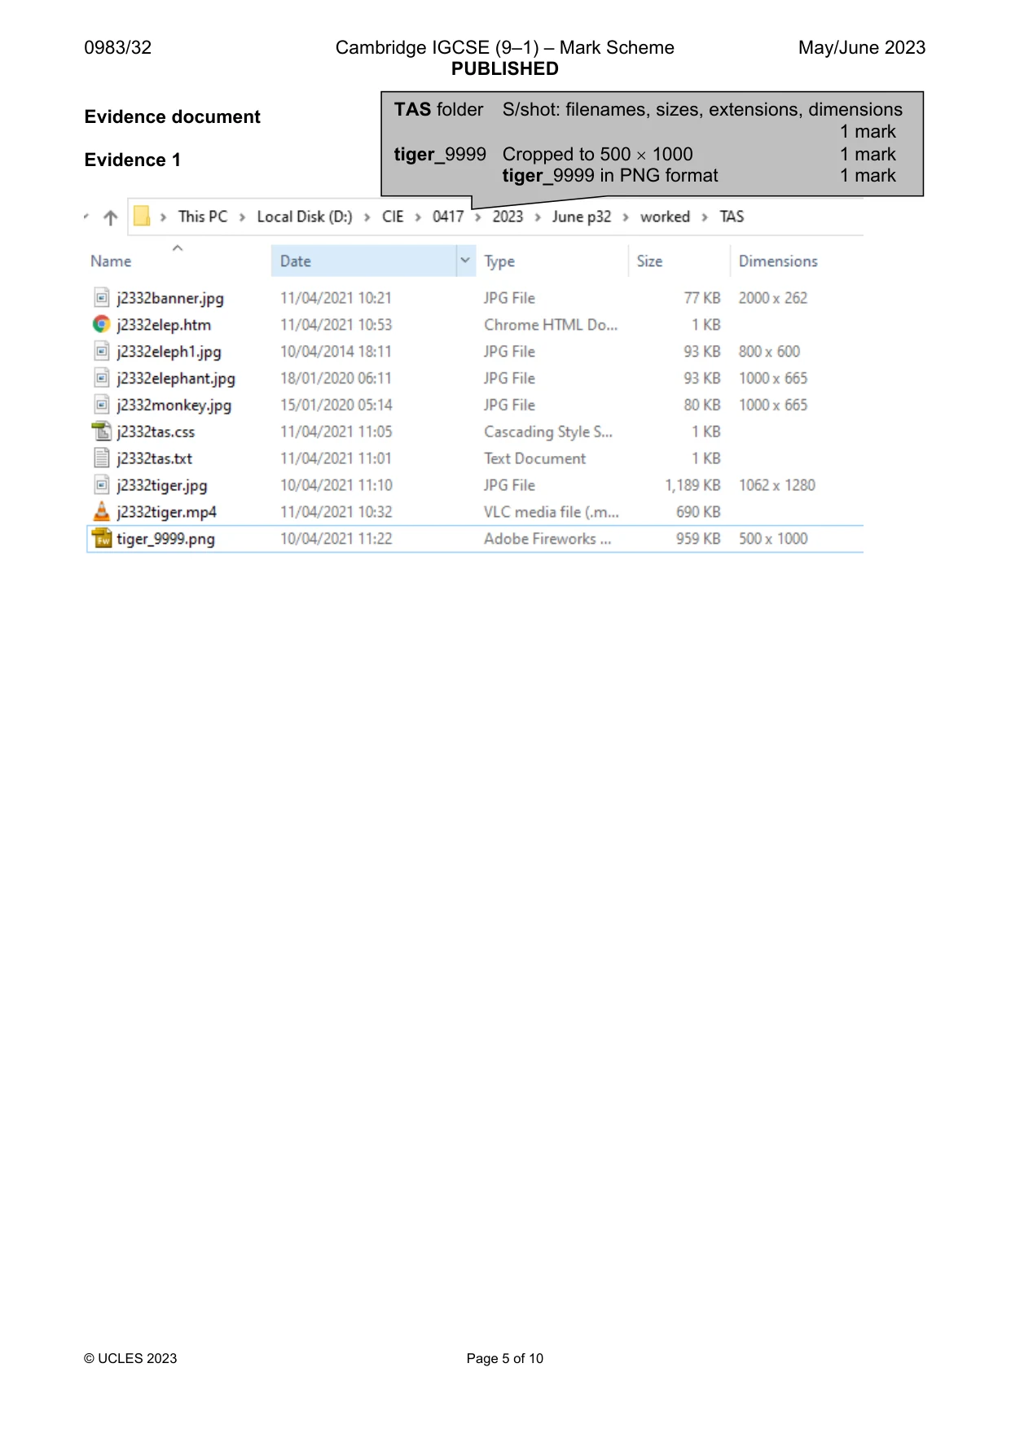Go to the 0417 folder breadcrumb
The width and height of the screenshot is (1011, 1429).
(448, 217)
